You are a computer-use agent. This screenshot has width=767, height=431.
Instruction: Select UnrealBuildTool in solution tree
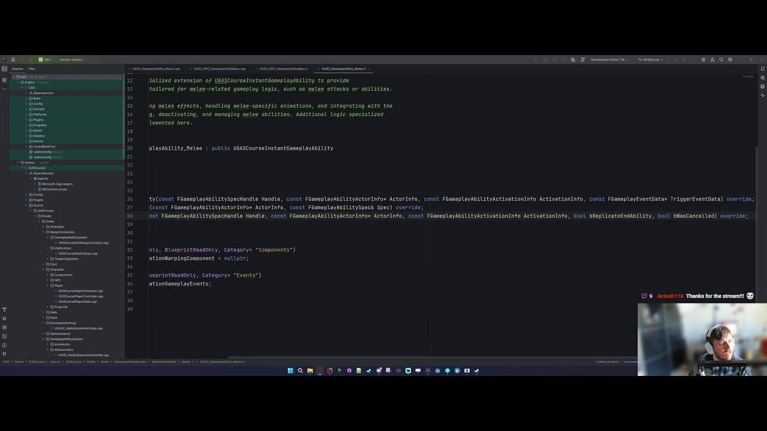click(x=45, y=147)
